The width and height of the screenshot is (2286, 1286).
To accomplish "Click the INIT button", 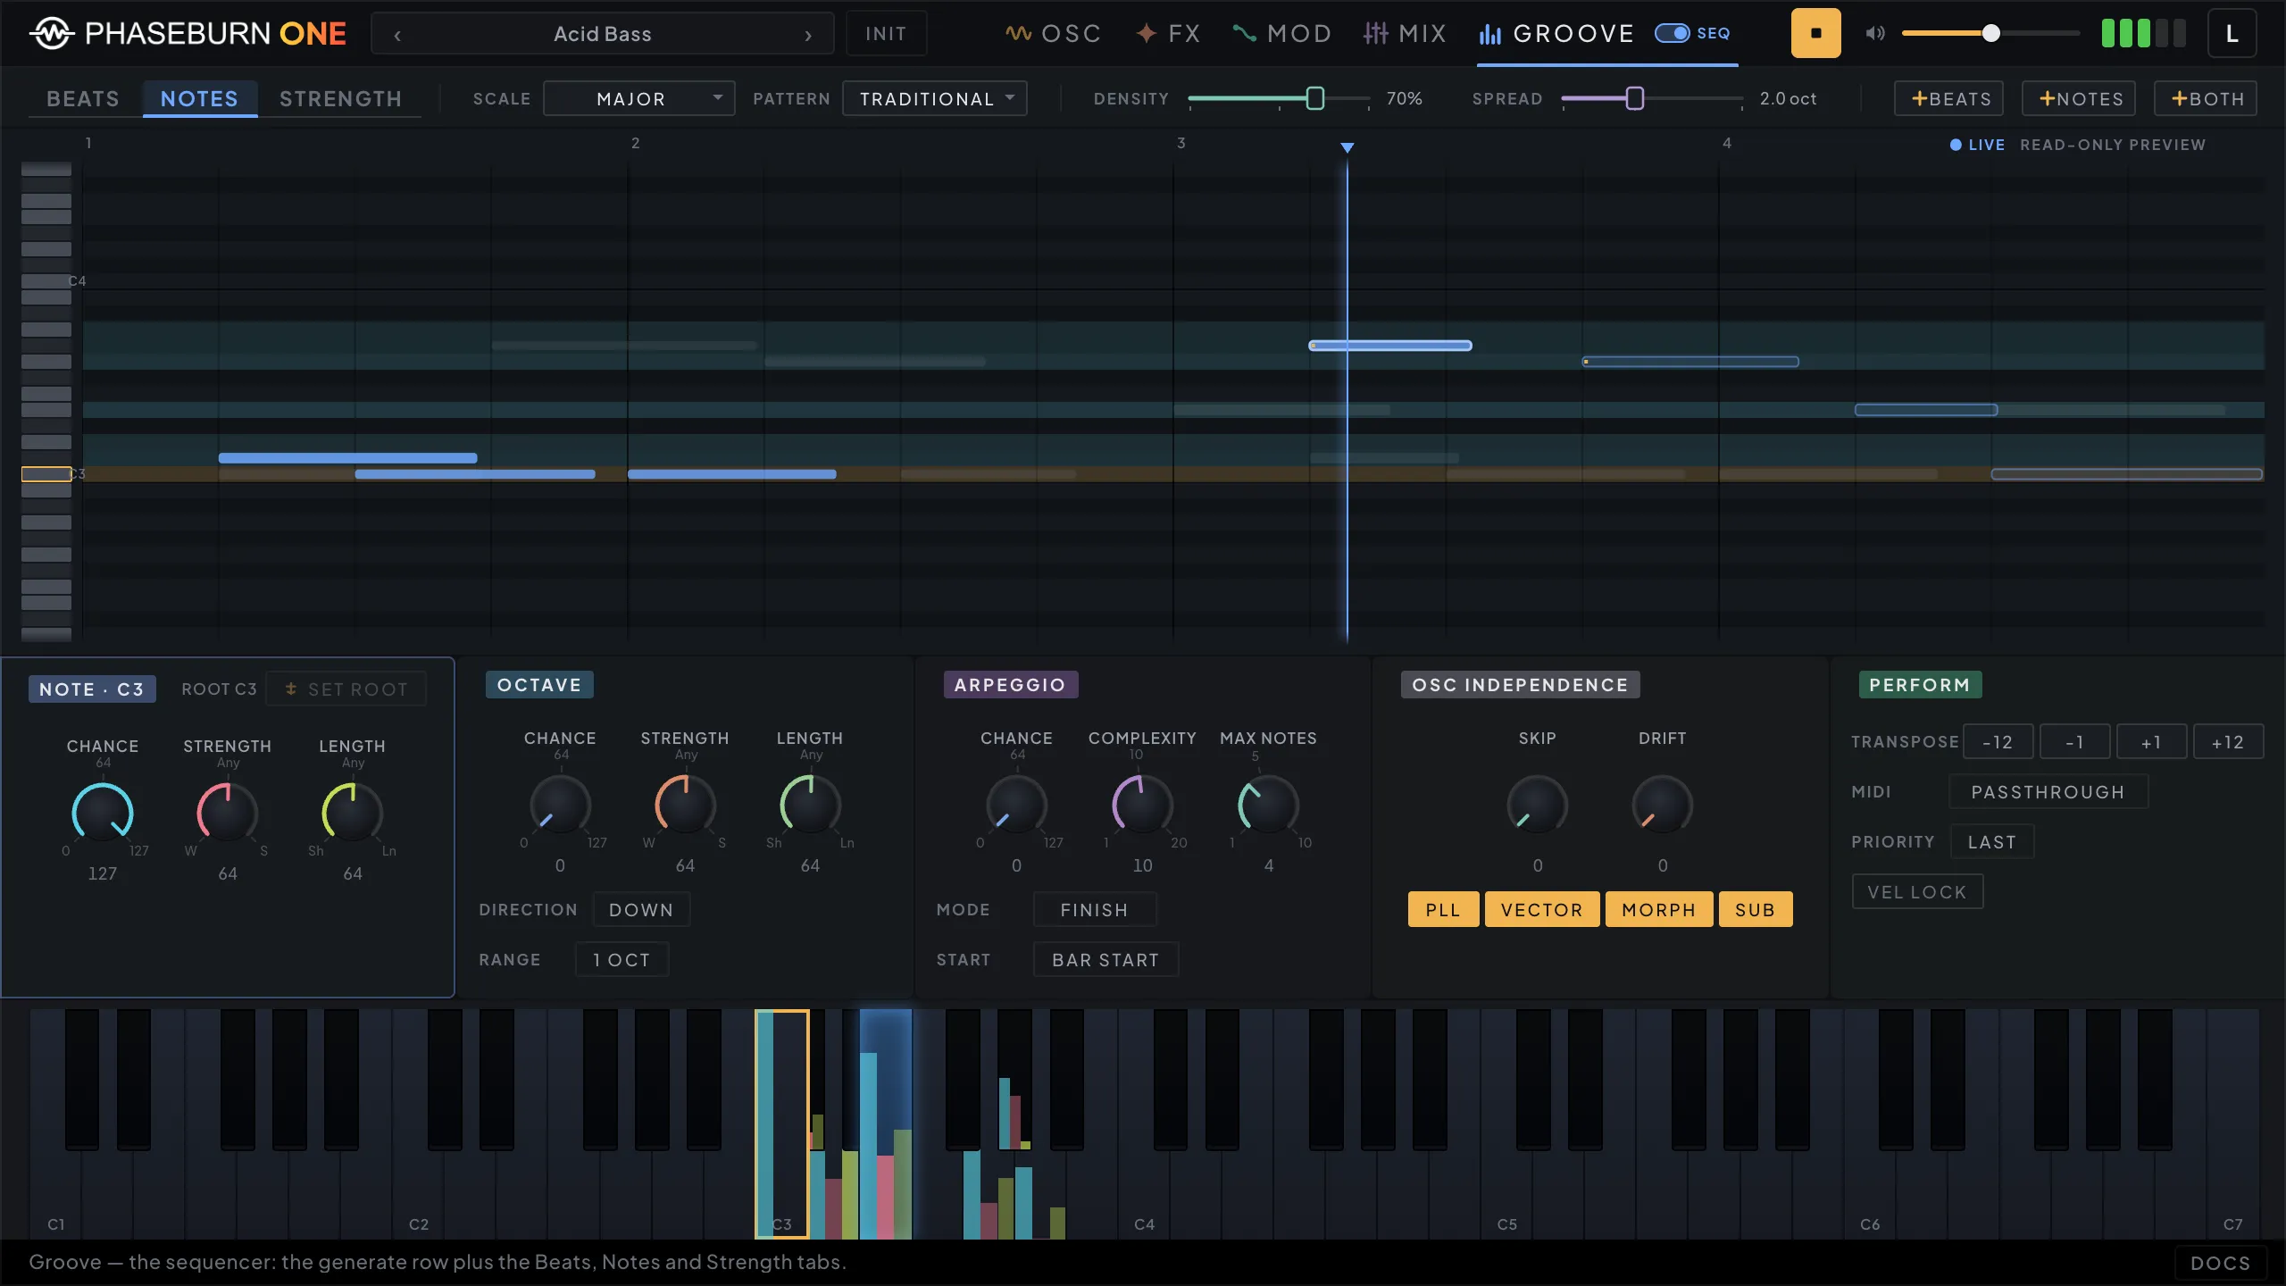I will point(886,34).
